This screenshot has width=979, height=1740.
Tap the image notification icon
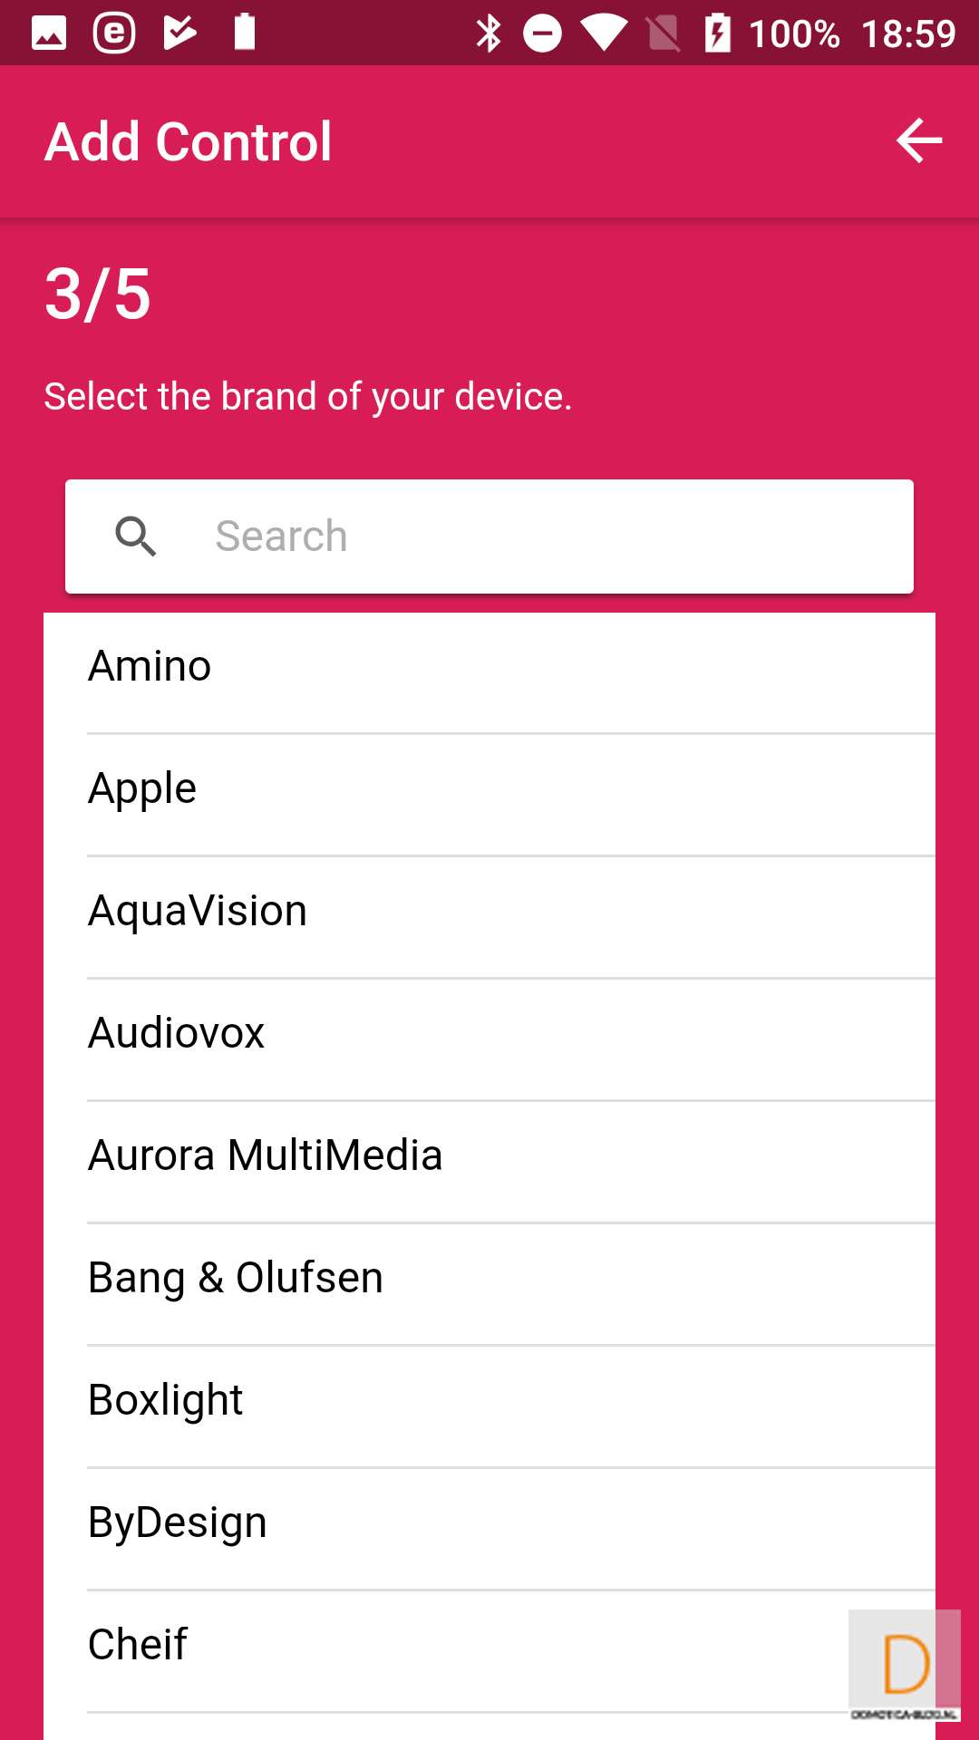point(49,34)
